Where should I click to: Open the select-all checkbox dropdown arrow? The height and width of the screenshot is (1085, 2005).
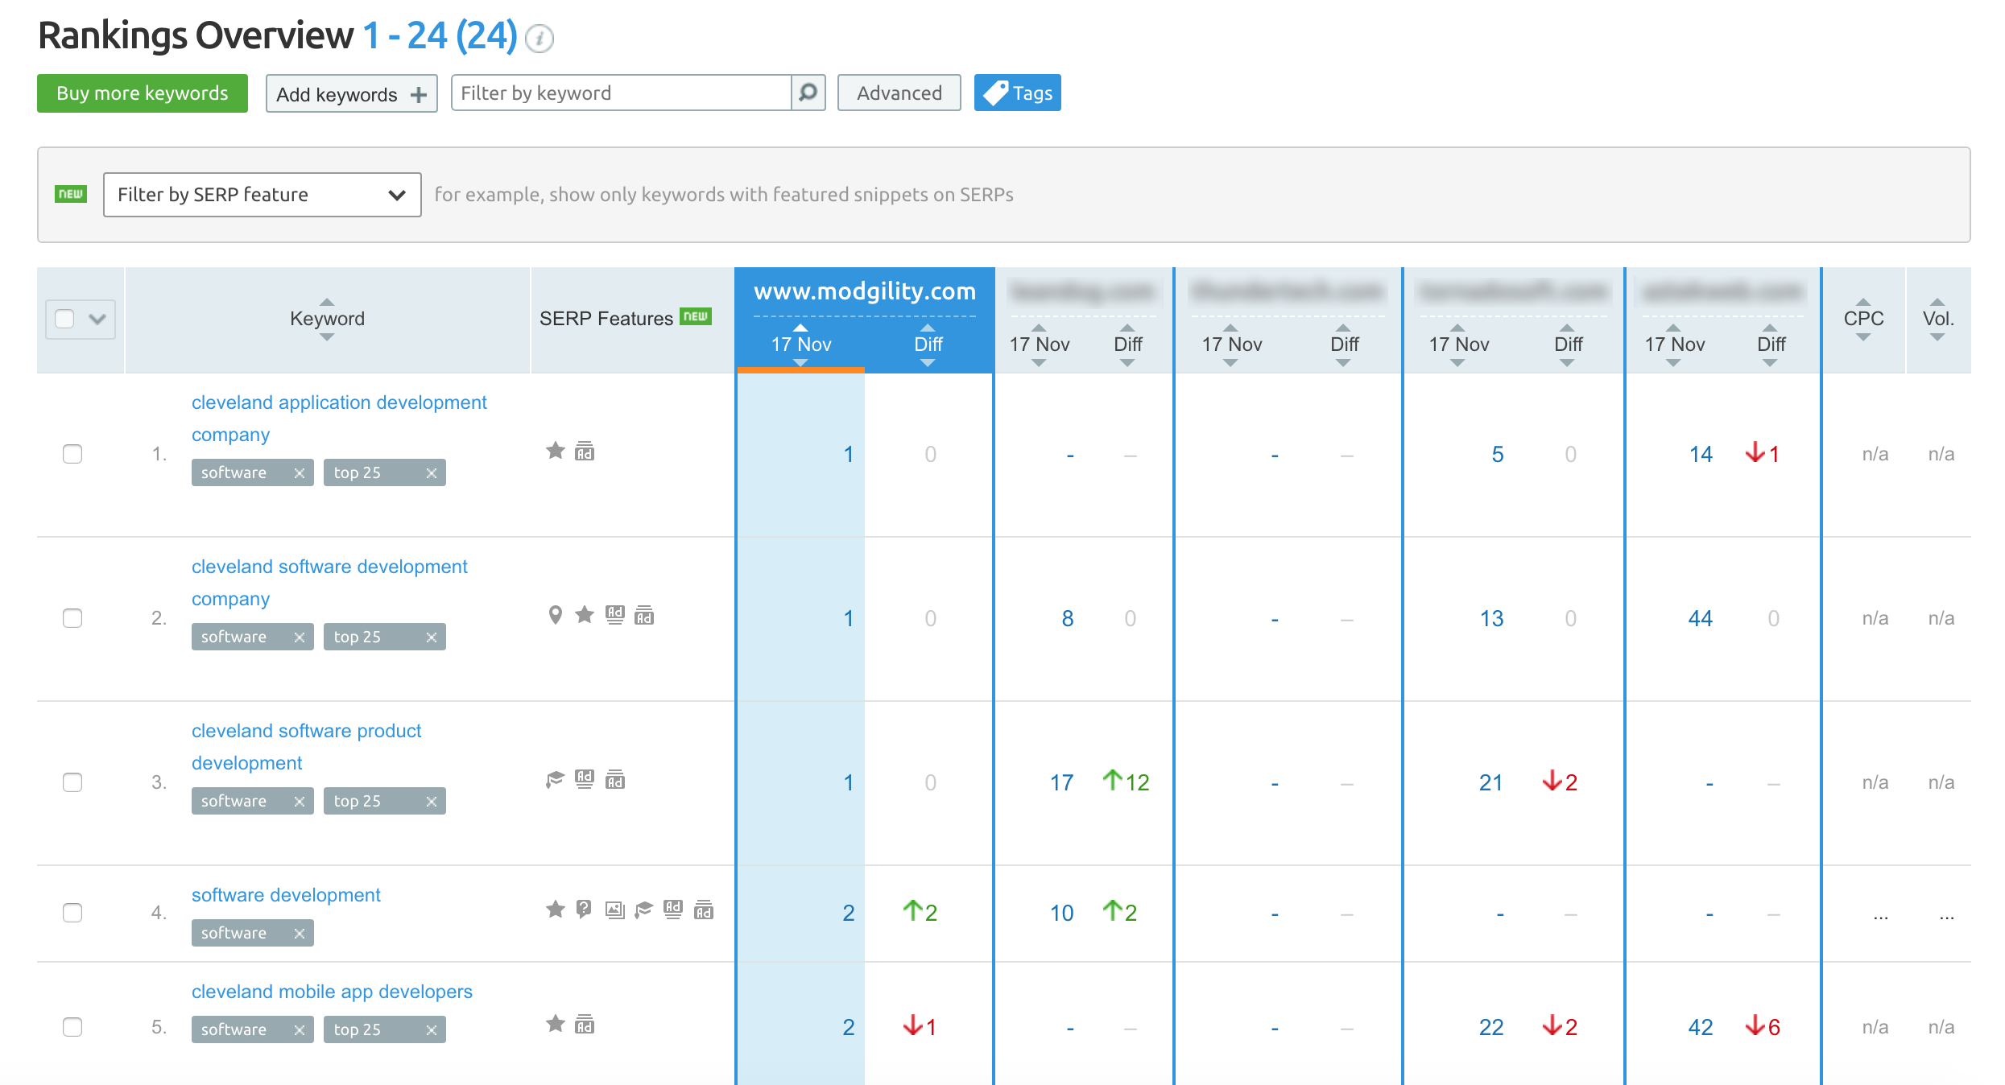pos(97,319)
